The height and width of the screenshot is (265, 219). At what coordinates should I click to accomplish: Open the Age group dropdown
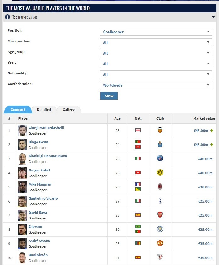[x=156, y=53]
